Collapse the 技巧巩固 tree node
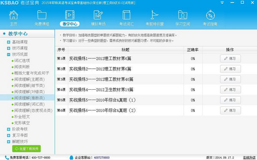Viewport: 257px width, 160px height. click(x=9, y=54)
